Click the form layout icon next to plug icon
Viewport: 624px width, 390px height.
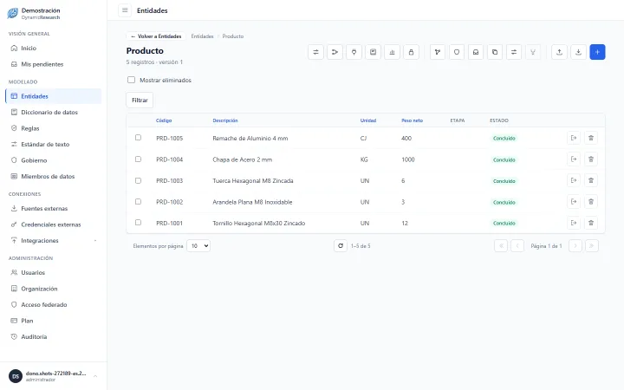373,52
